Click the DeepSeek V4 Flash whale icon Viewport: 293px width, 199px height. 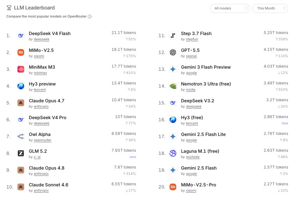coord(21,35)
